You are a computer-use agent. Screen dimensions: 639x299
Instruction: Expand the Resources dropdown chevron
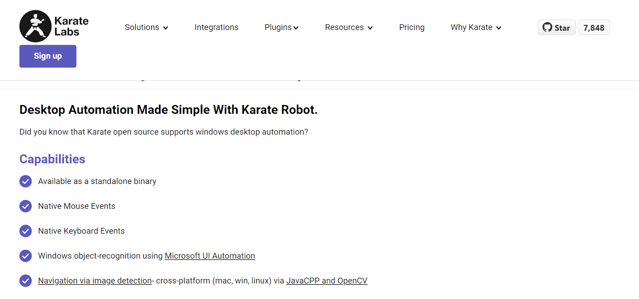pyautogui.click(x=370, y=28)
